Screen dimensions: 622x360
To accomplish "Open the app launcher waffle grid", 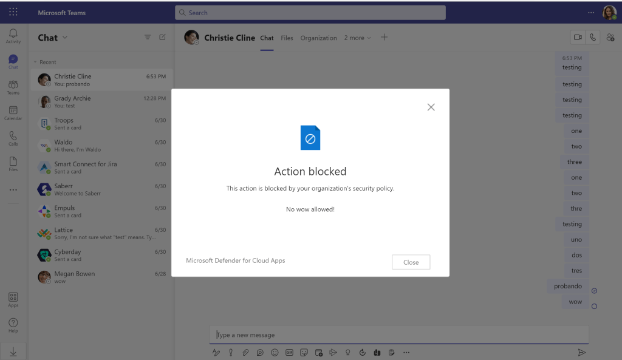I will pos(13,12).
